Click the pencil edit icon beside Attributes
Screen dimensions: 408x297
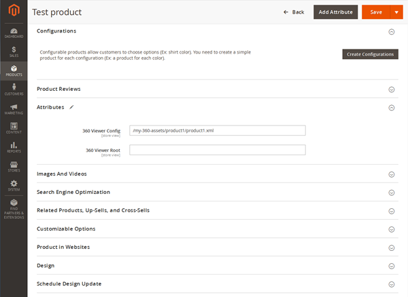[x=71, y=107]
